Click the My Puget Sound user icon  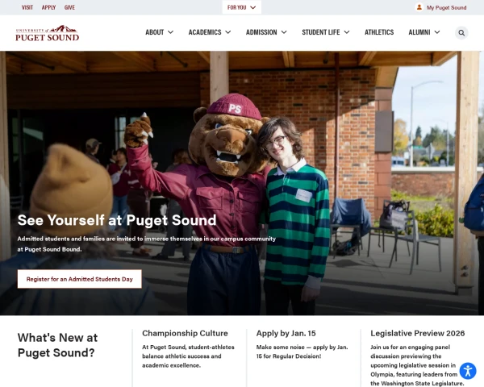[419, 7]
